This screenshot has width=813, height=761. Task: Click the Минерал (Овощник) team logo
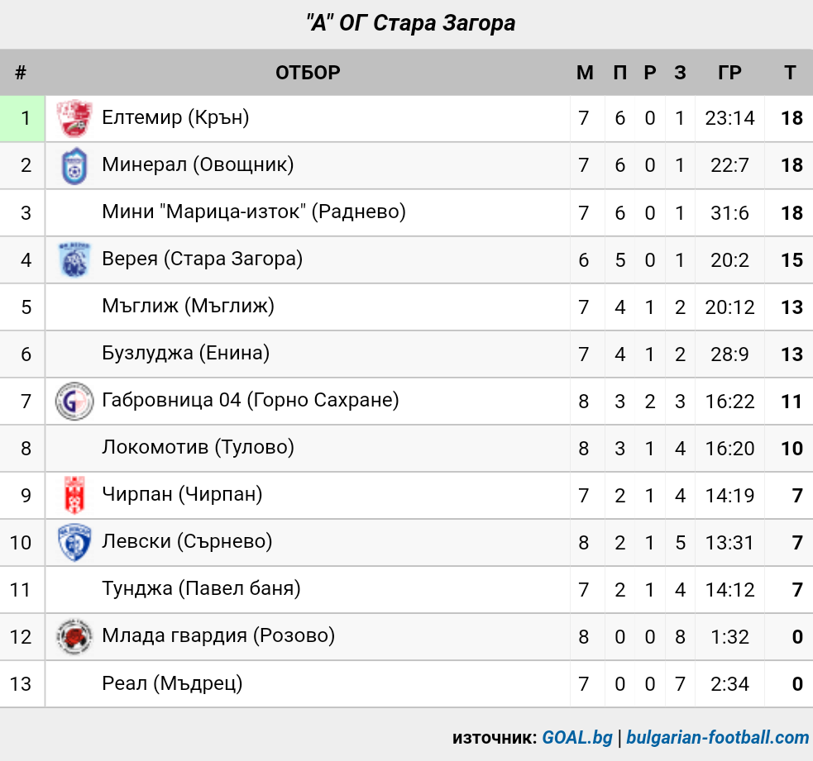(x=74, y=166)
